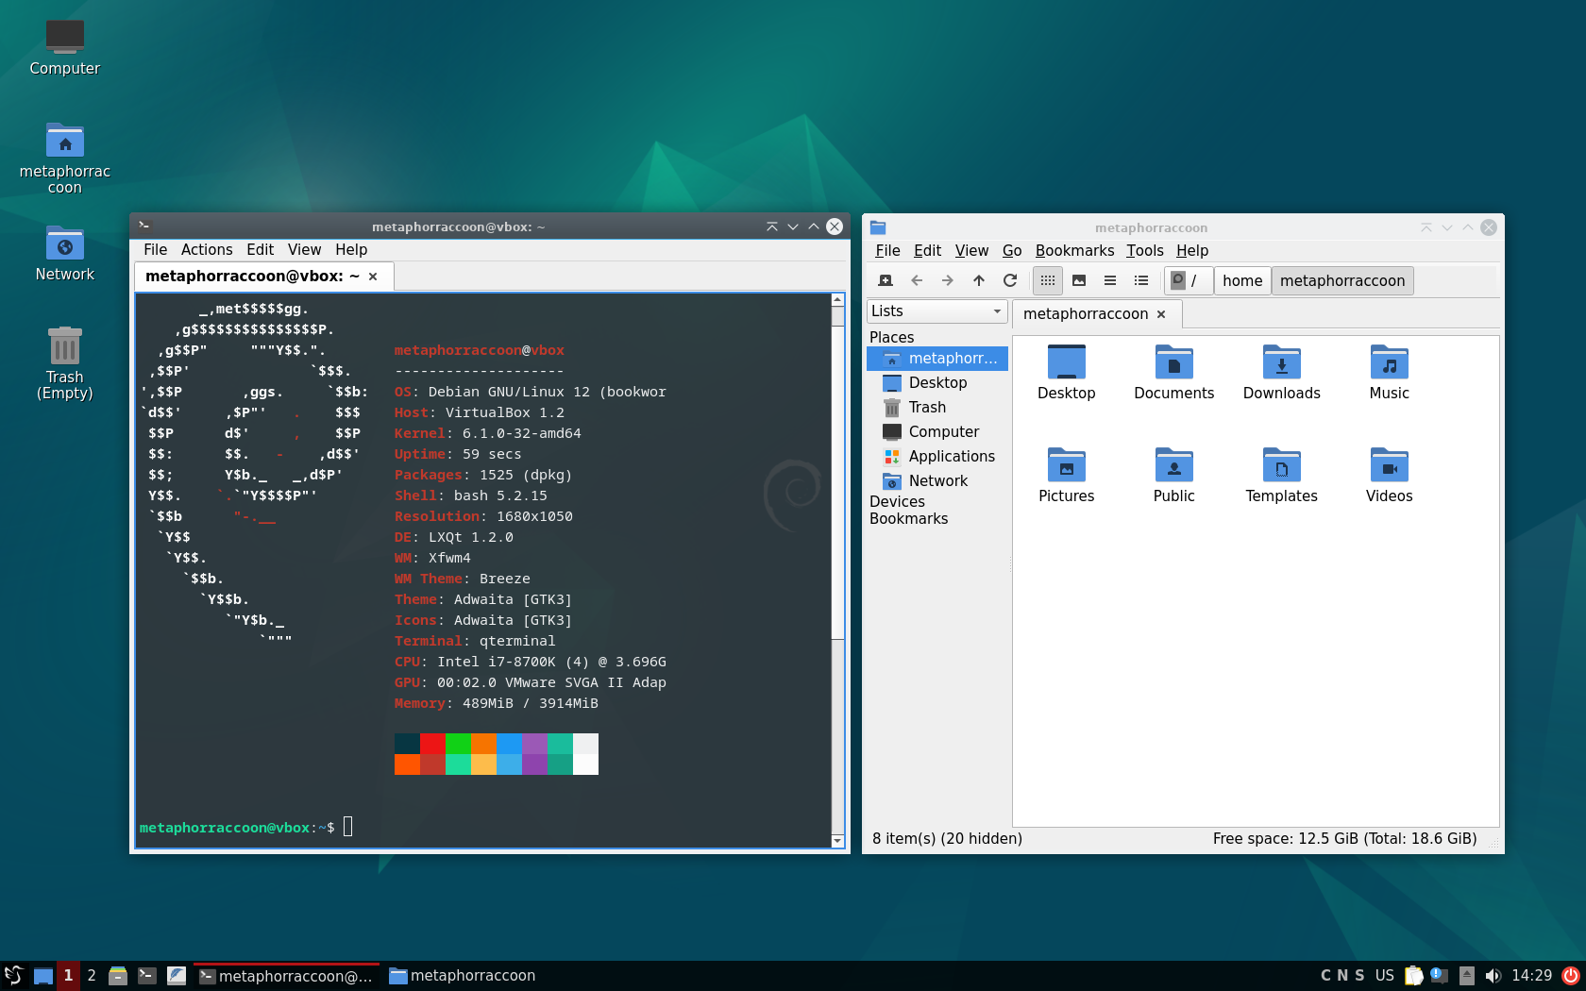The width and height of the screenshot is (1586, 991).
Task: Open the Music folder
Action: click(x=1390, y=373)
